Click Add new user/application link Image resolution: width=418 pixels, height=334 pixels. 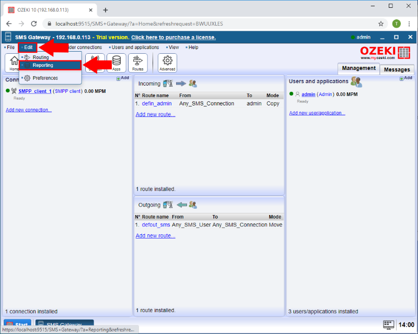317,113
